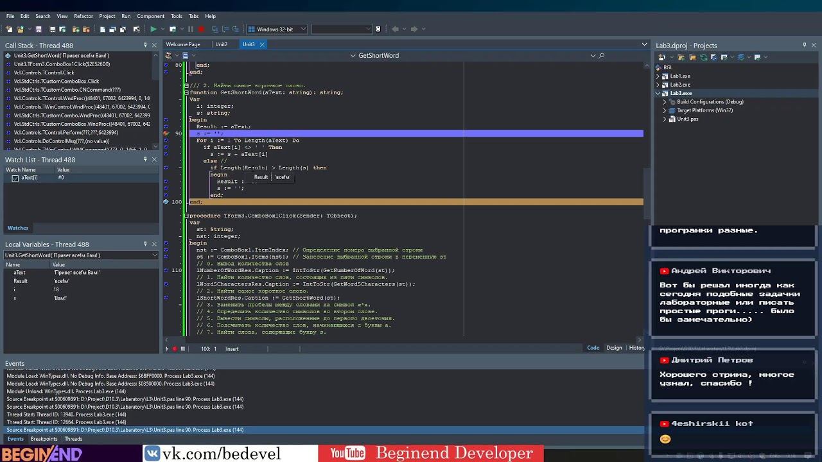Viewport: 822px width, 462px height.
Task: Switch to the Unit2 editor tab
Action: pyautogui.click(x=222, y=44)
